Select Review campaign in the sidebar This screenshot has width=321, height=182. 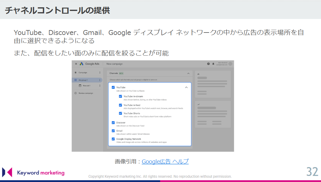86,93
